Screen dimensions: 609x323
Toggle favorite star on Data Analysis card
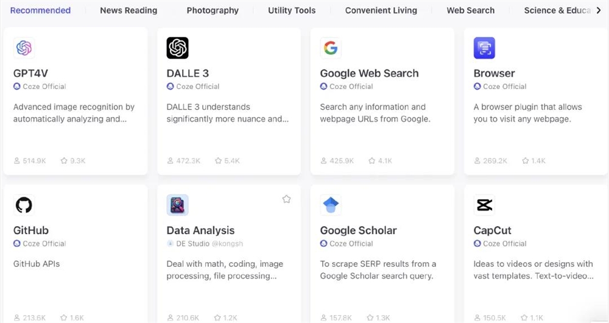[x=286, y=199]
